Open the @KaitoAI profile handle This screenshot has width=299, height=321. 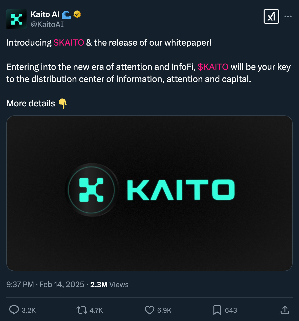[x=47, y=24]
